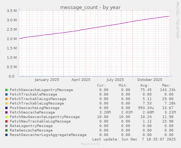This screenshot has height=148, width=181.
Task: Click the gray RateLogentryMessage legend swatch
Action: point(6,126)
